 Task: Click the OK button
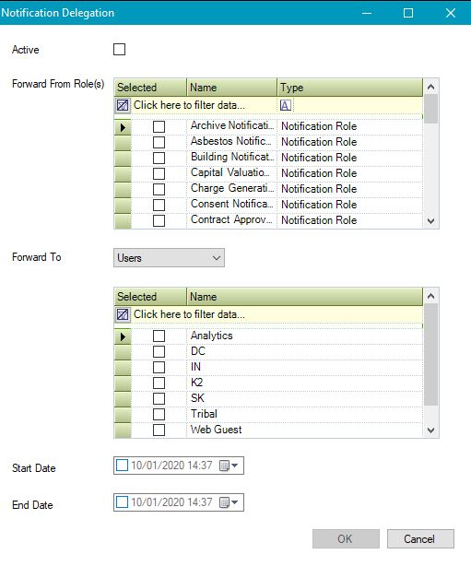(346, 539)
